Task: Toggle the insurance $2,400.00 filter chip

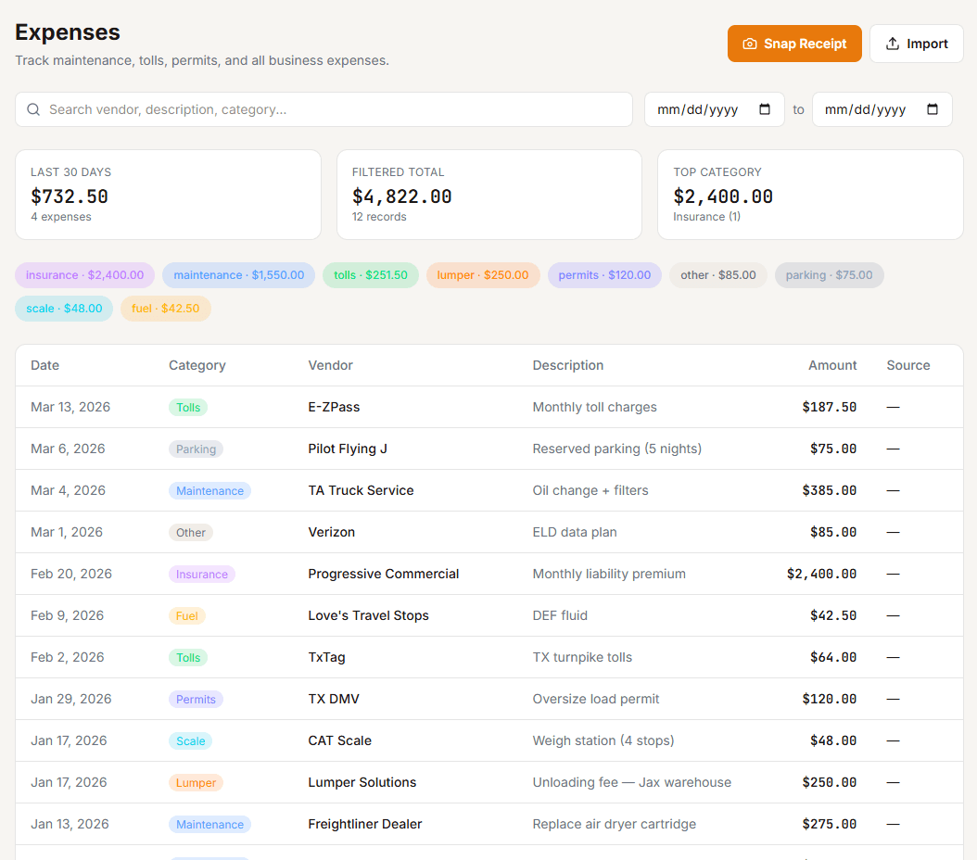Action: click(84, 275)
